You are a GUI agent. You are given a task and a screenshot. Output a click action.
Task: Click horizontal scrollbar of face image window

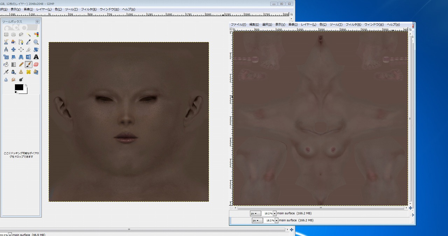143,229
